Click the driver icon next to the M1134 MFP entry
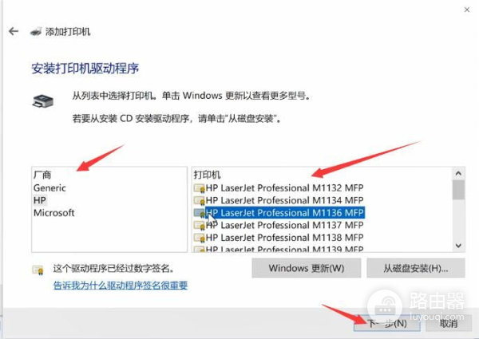 (199, 201)
